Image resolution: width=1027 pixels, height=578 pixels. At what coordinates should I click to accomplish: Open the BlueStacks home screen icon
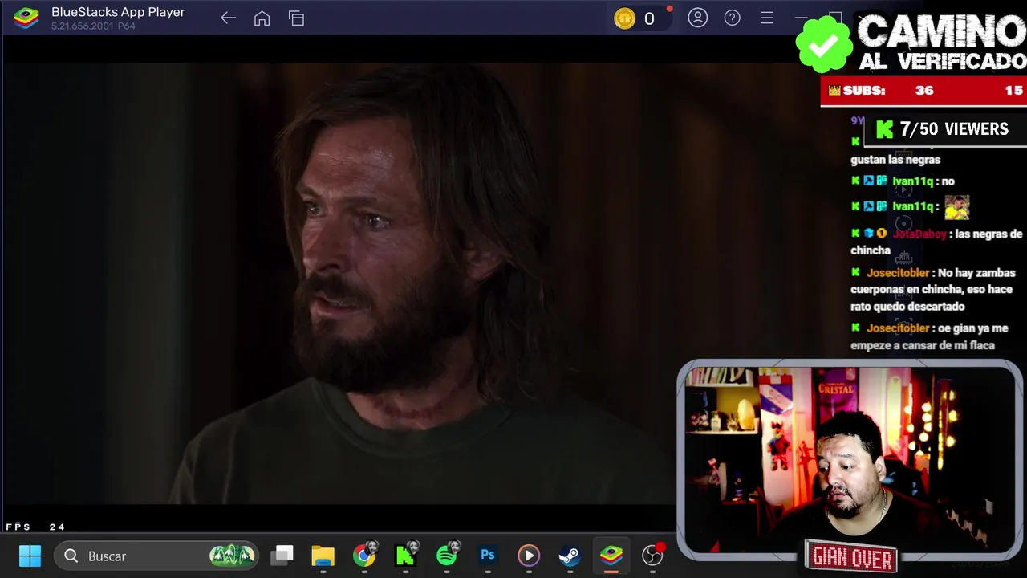pos(262,18)
